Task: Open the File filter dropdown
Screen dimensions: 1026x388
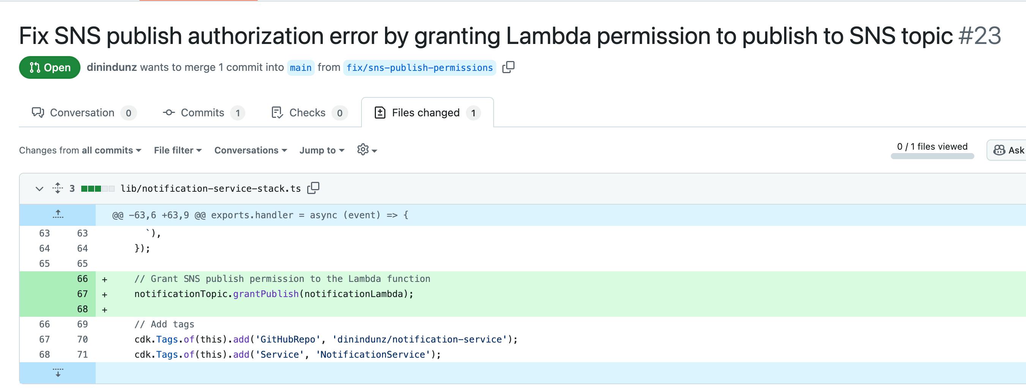Action: (178, 150)
